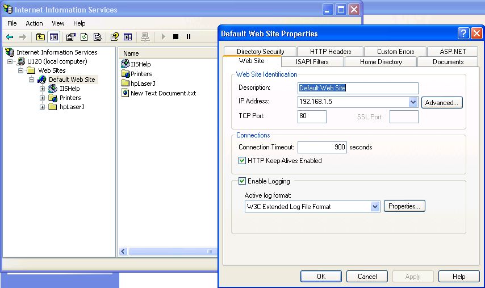Toggle the Show/Hide Console Tree icon
The height and width of the screenshot is (288, 485).
pos(54,37)
